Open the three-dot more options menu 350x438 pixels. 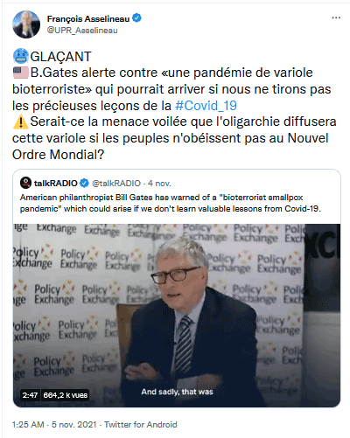[x=336, y=17]
